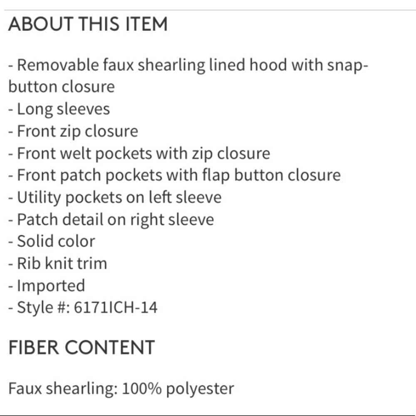The image size is (416, 416).
Task: Click the Front patch pockets line
Action: (x=174, y=175)
